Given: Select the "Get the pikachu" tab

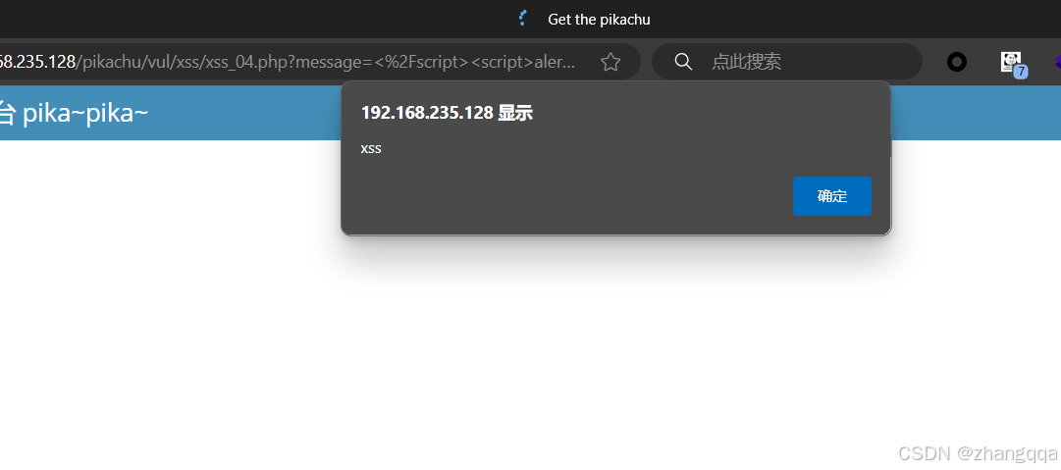Looking at the screenshot, I should [x=599, y=20].
